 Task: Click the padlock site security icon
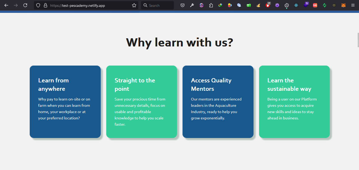pyautogui.click(x=45, y=5)
